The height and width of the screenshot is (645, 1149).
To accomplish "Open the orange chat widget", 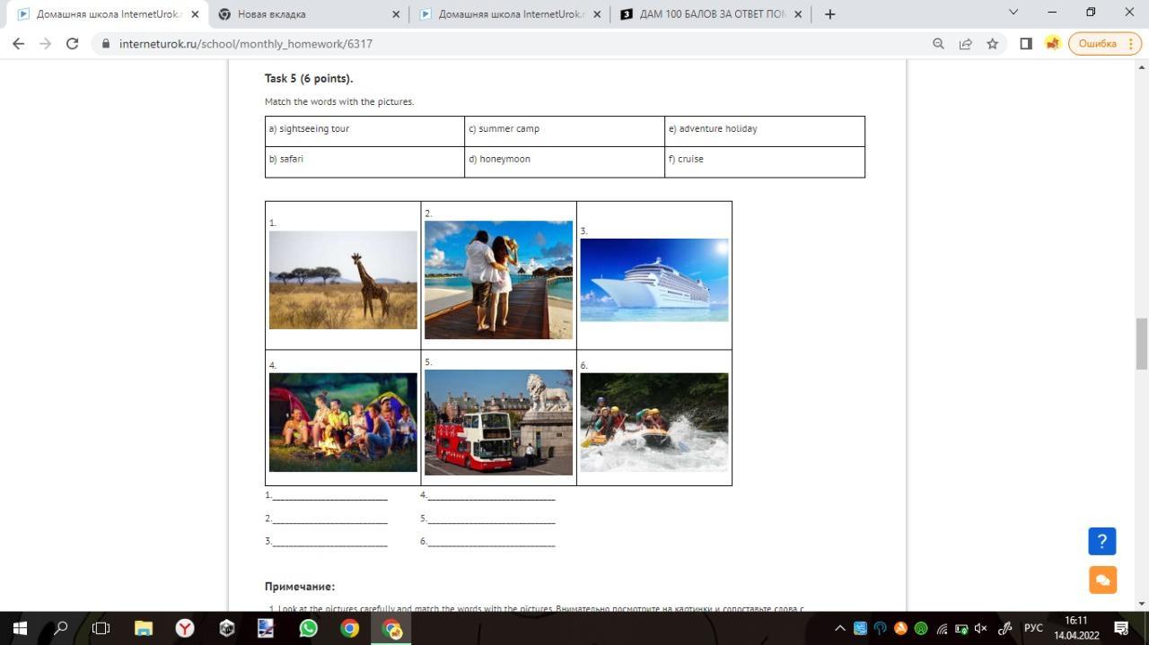I will click(1101, 580).
